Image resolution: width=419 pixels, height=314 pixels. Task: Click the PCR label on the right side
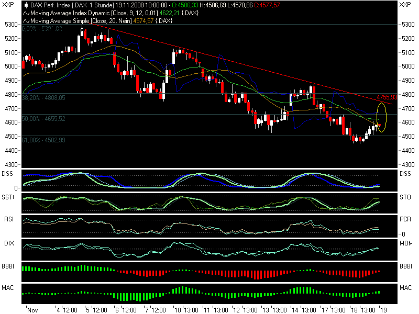pyautogui.click(x=405, y=219)
